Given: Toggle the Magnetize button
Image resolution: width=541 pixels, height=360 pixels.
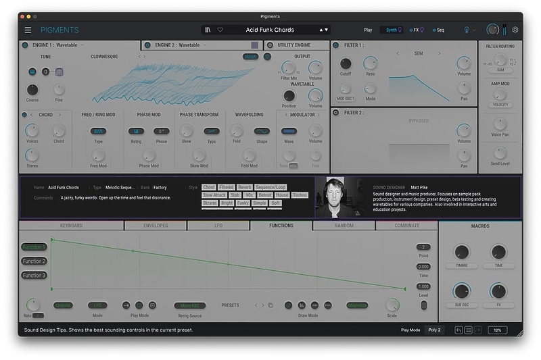Looking at the screenshot, I should [357, 305].
